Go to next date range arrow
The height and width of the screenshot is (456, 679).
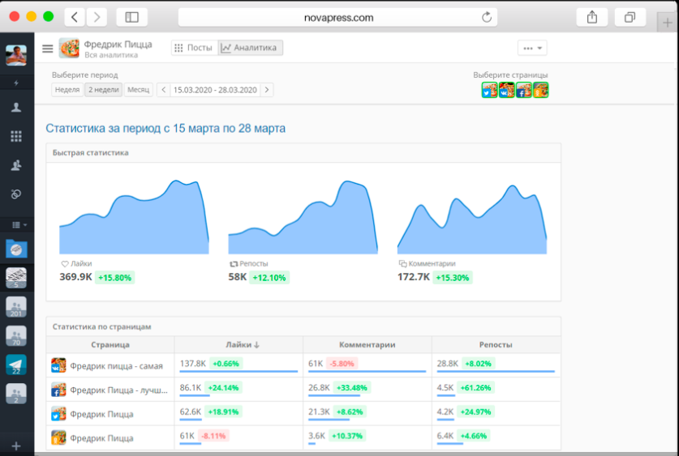point(267,90)
